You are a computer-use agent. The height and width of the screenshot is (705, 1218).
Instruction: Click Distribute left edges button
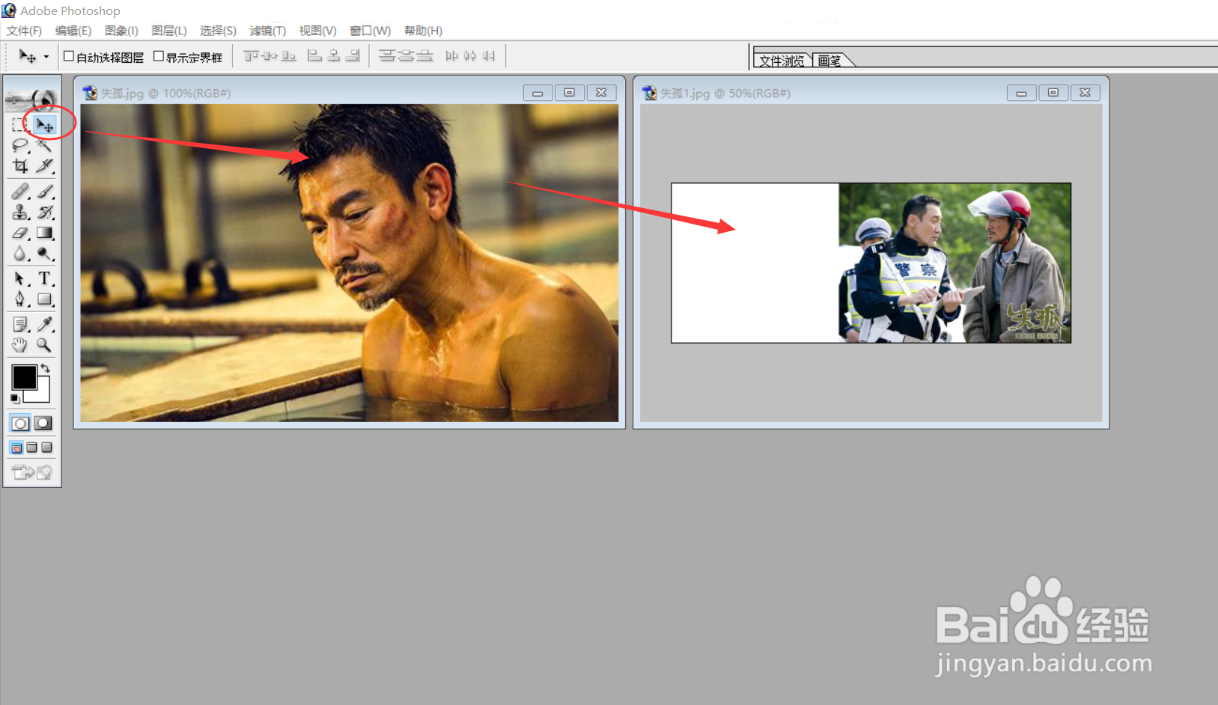pyautogui.click(x=451, y=56)
